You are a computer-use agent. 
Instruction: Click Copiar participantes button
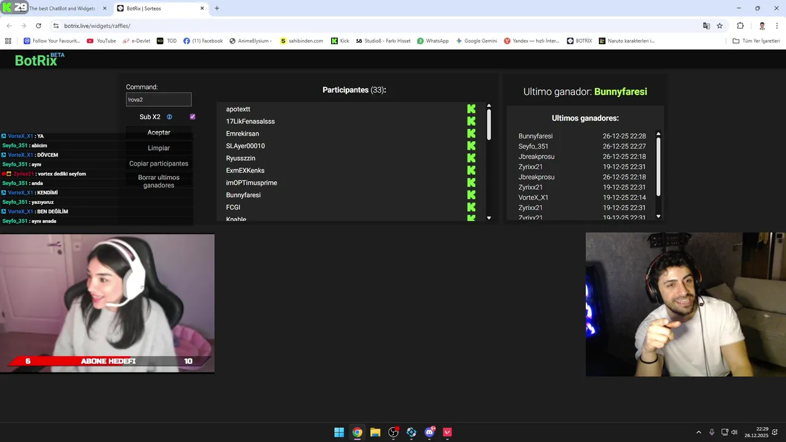coord(159,163)
